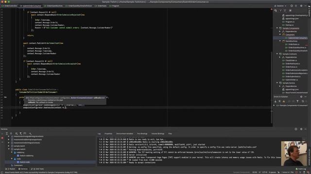Click the Services group-by icon
Image resolution: width=311 pixels, height=174 pixels.
17,133
